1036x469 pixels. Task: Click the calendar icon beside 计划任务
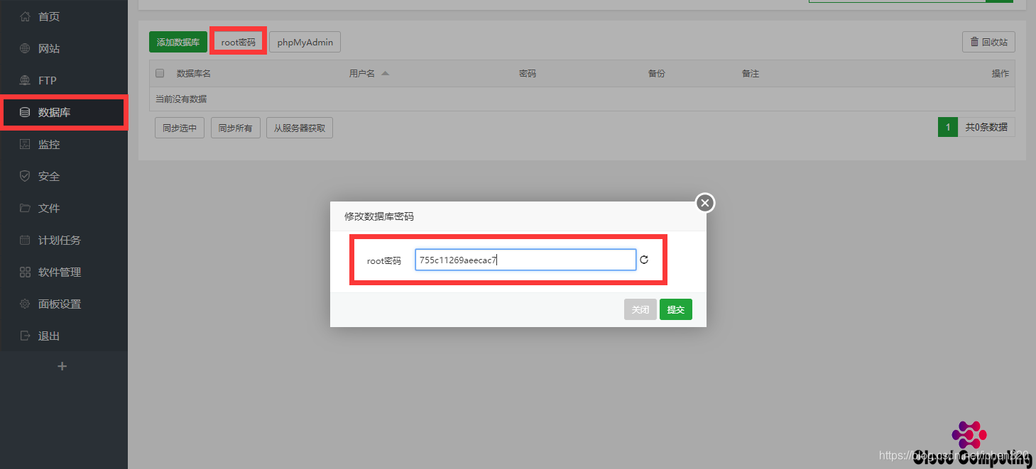click(x=25, y=240)
